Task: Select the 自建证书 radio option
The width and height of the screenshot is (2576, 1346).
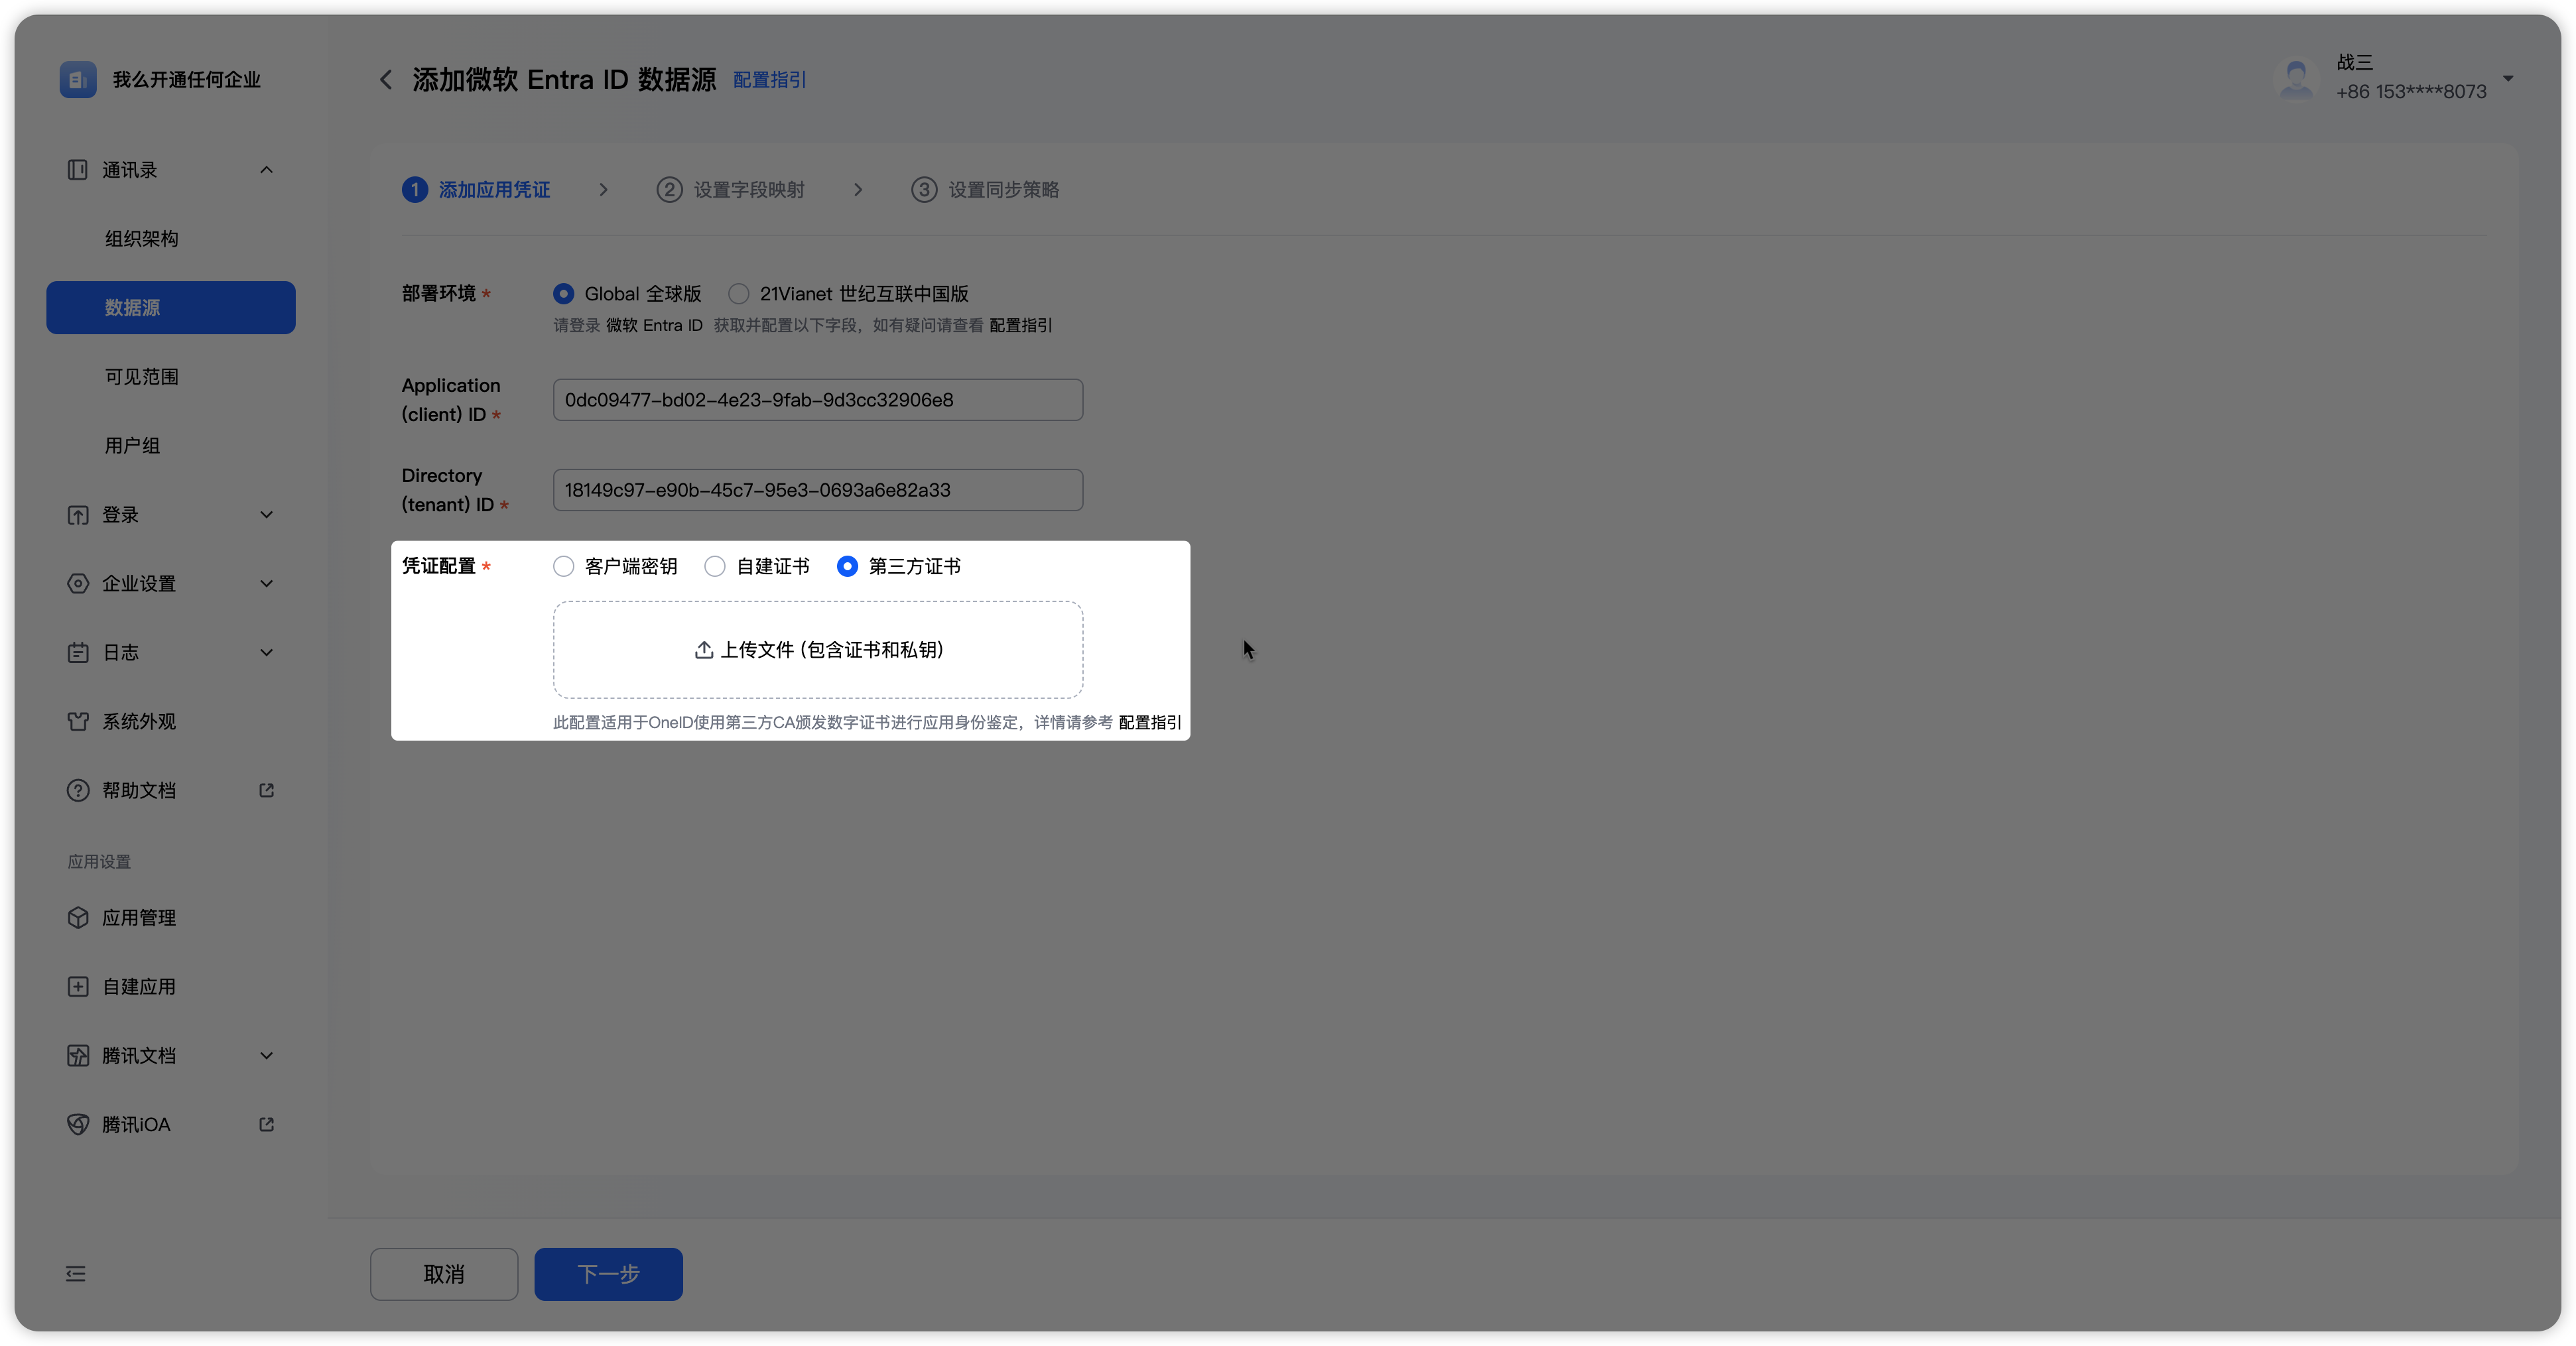Action: [x=715, y=566]
